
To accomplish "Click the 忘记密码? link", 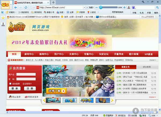I will click(27, 84).
